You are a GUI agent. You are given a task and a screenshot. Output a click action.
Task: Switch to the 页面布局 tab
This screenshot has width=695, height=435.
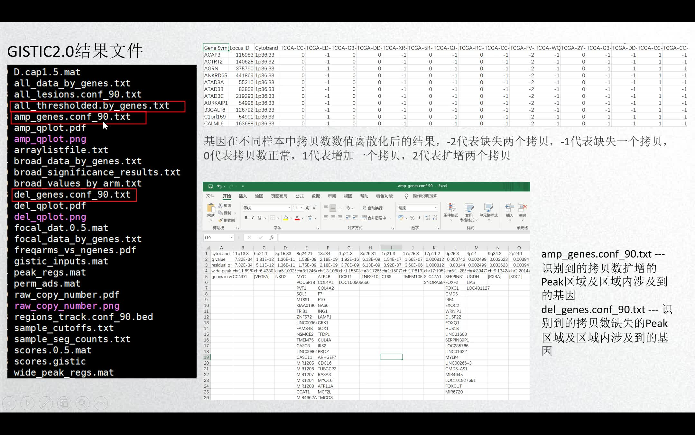click(279, 196)
